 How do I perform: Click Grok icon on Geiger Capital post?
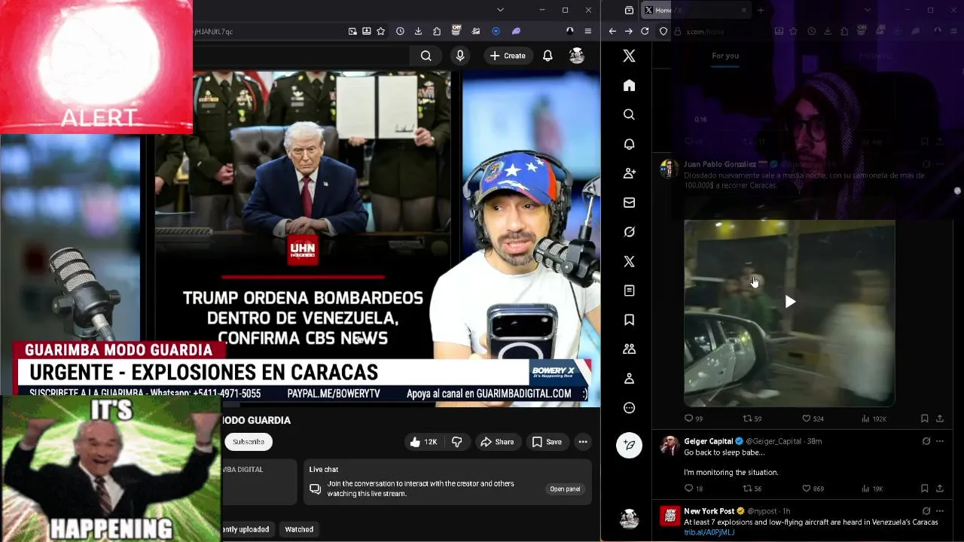click(926, 441)
